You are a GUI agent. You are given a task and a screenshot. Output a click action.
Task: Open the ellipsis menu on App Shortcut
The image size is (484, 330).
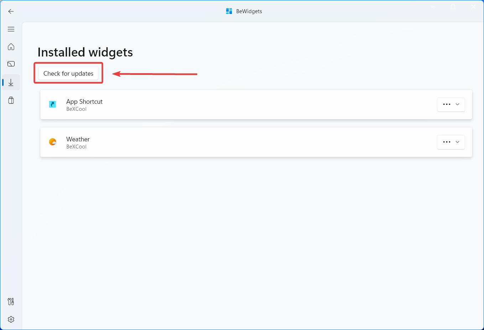coord(447,104)
